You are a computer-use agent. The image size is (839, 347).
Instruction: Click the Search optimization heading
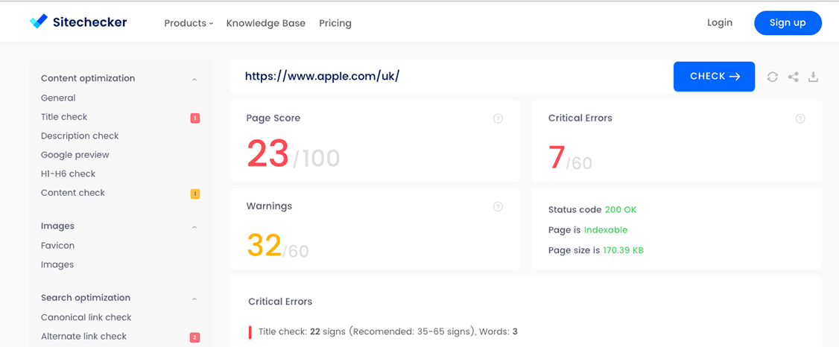[86, 298]
